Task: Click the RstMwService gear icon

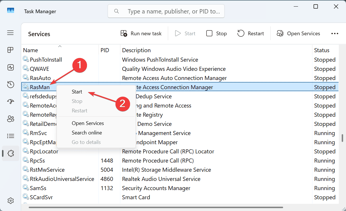Action: point(26,169)
